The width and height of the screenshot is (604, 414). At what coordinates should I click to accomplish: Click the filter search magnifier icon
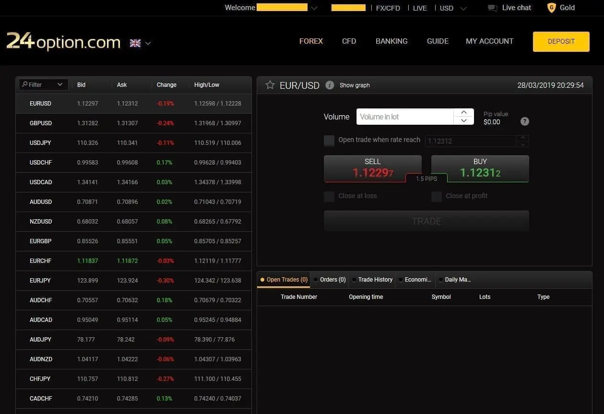click(25, 84)
